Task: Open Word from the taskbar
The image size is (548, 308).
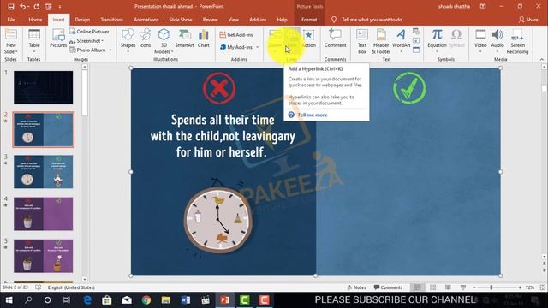Action: [186, 300]
